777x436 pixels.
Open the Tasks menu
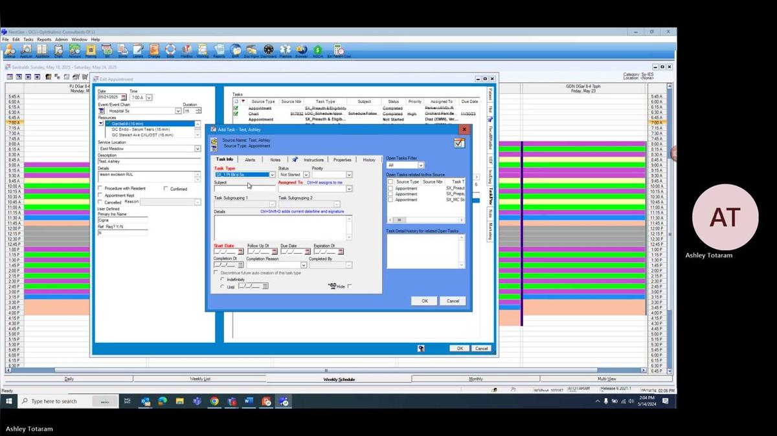click(28, 38)
